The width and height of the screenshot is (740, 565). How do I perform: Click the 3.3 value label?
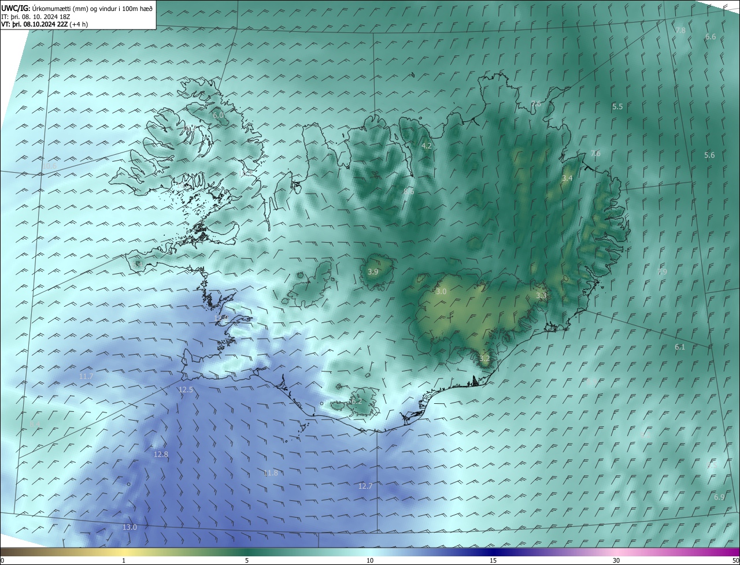(x=541, y=295)
